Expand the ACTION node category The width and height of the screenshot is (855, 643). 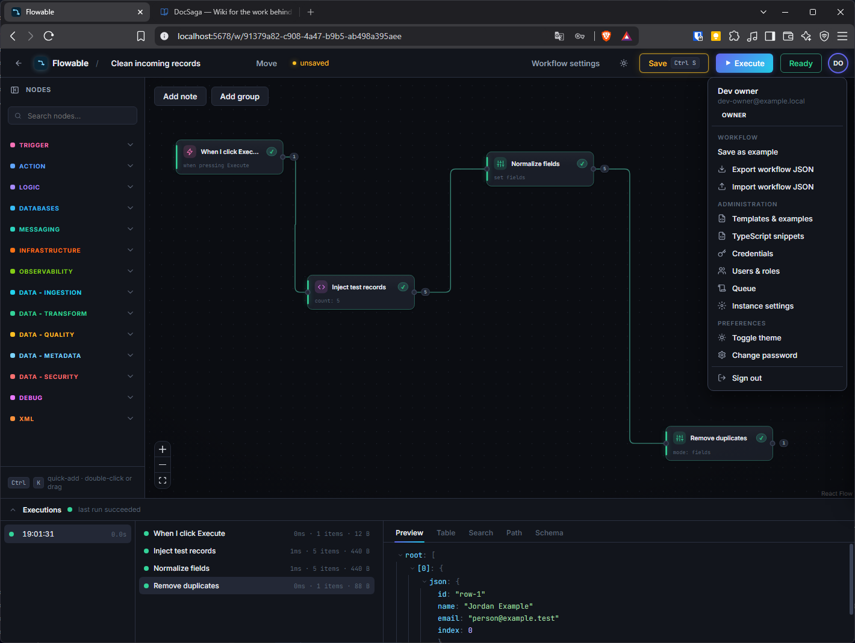coord(72,166)
